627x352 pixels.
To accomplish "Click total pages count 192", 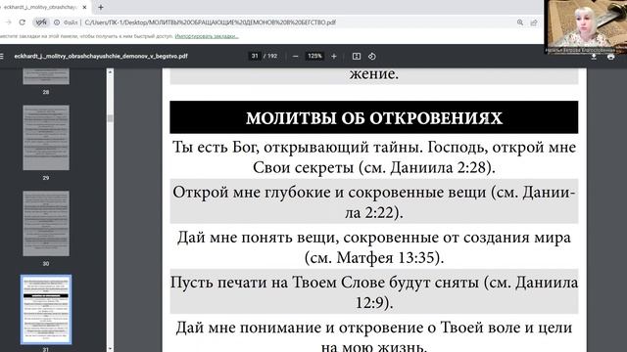I will [x=272, y=56].
